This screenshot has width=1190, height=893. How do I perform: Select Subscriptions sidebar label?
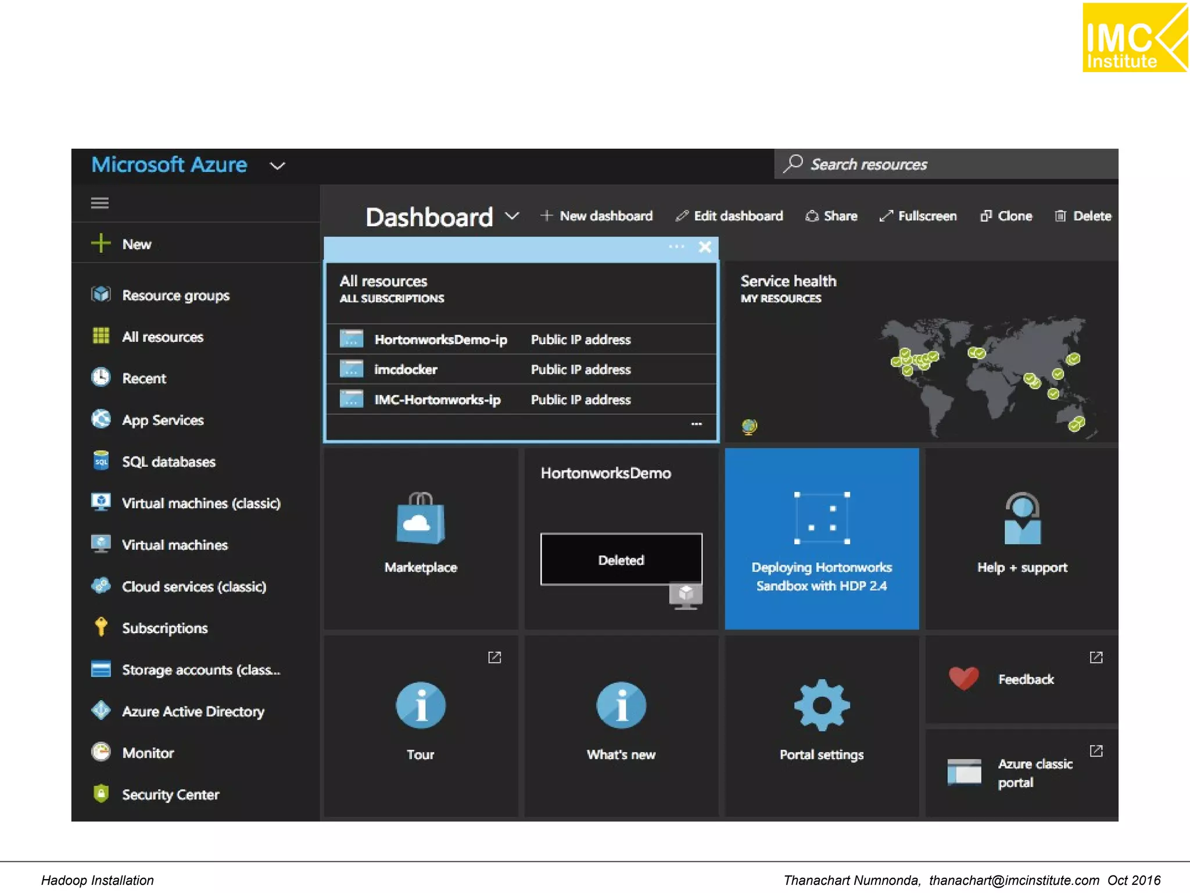pos(165,628)
